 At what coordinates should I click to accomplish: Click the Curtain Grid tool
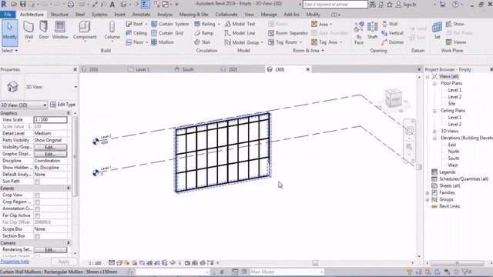[x=167, y=33]
